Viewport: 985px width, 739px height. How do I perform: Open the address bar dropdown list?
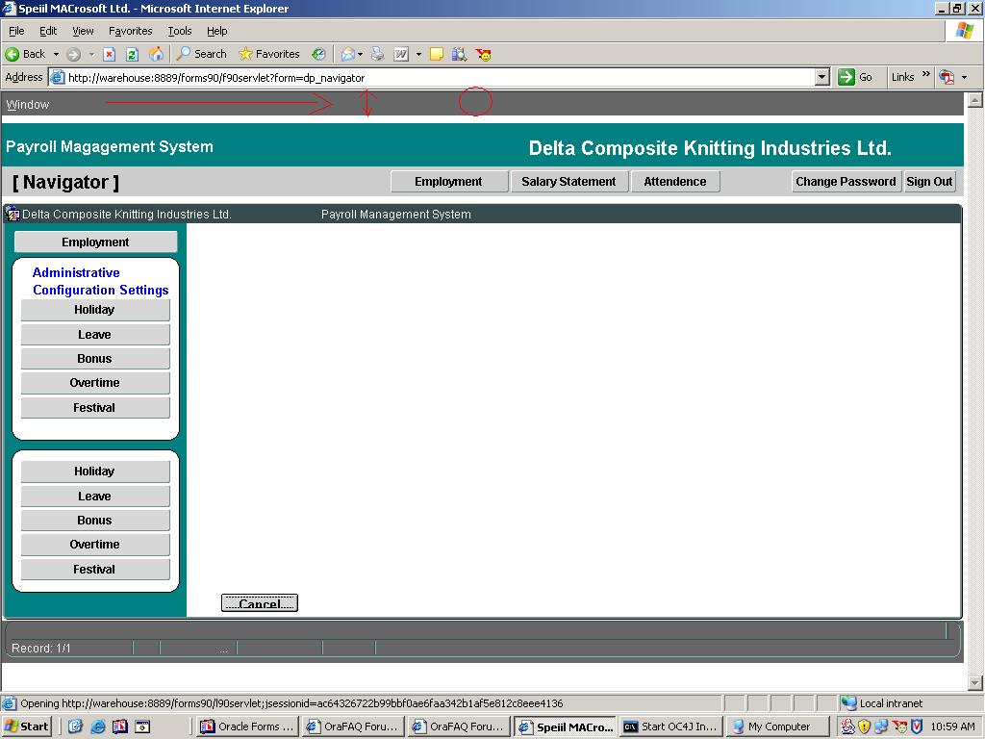pyautogui.click(x=821, y=77)
